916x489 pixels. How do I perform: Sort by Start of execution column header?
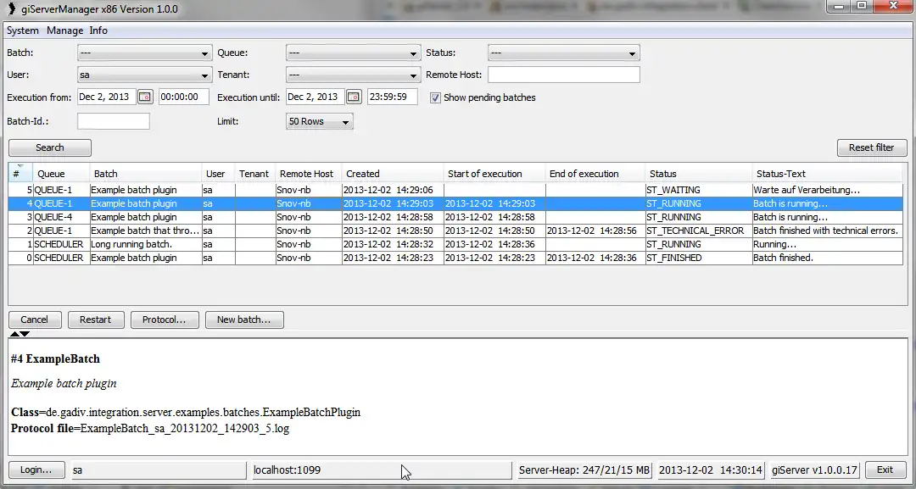pyautogui.click(x=494, y=173)
